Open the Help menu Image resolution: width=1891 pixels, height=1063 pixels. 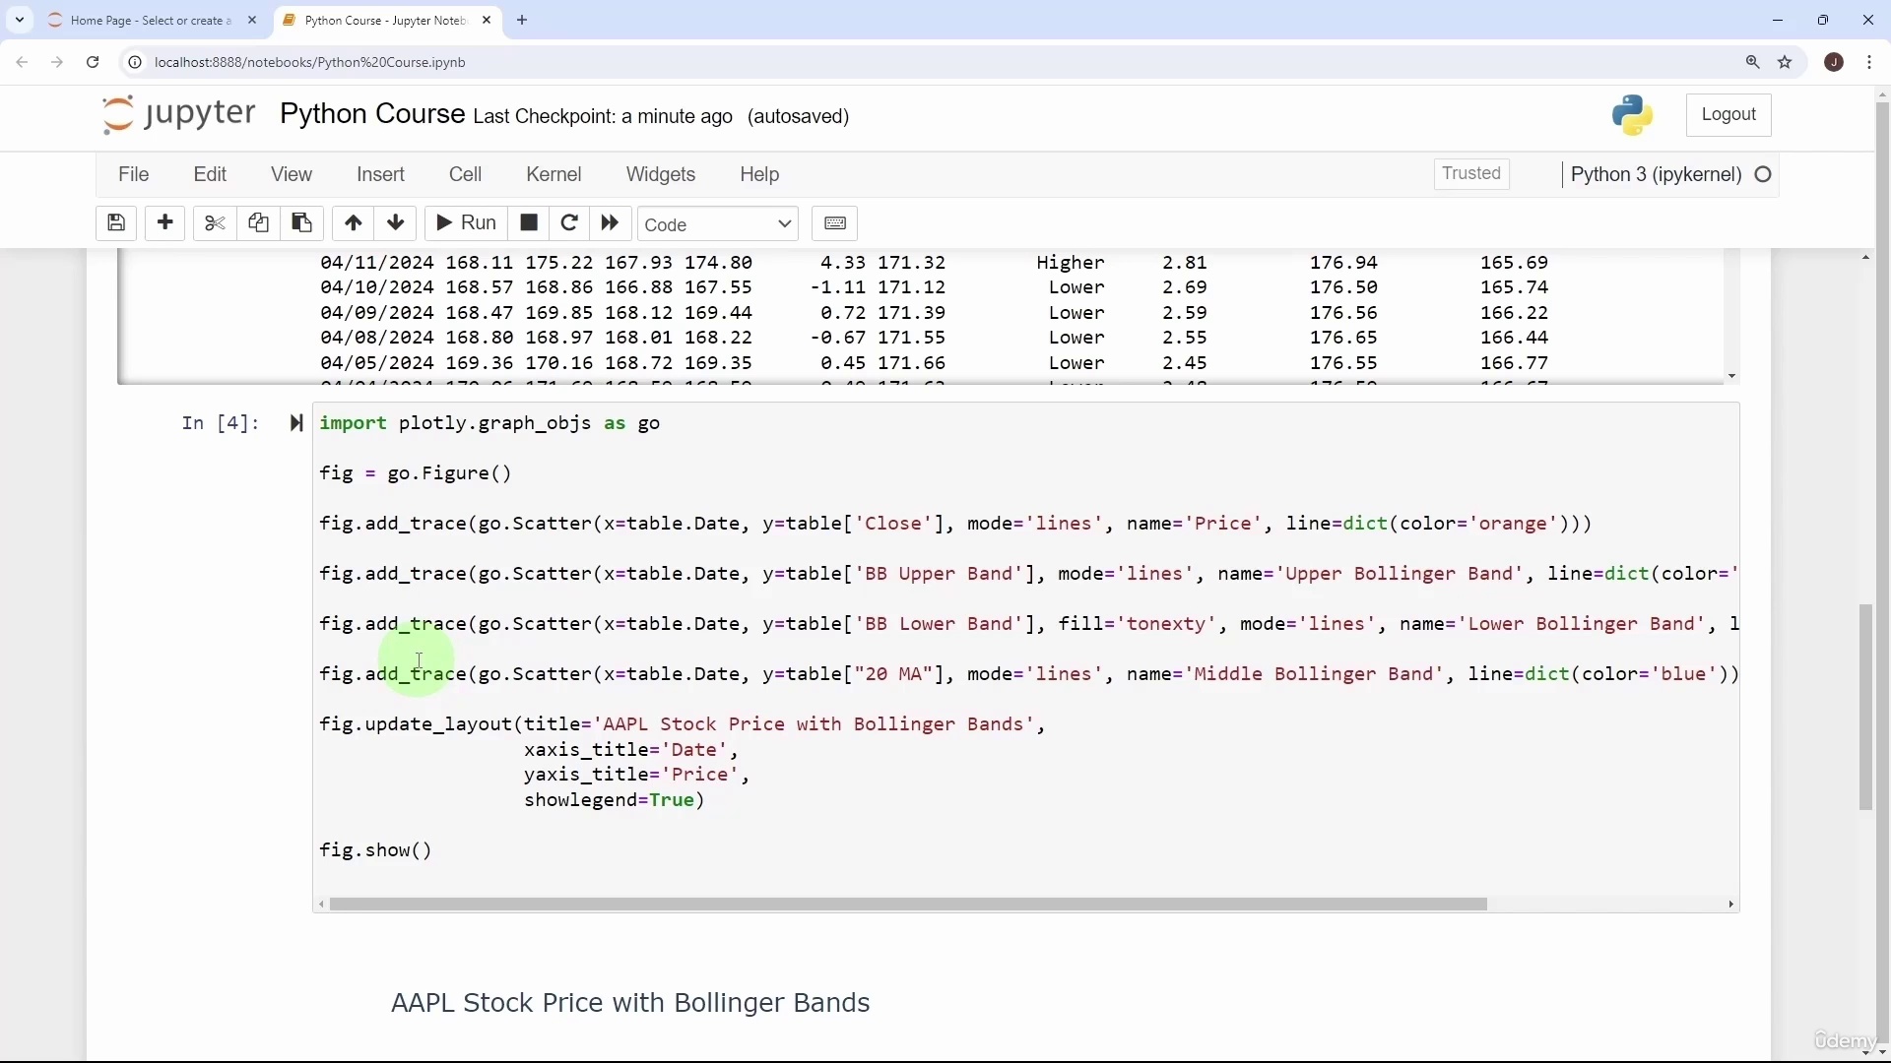[x=759, y=175]
